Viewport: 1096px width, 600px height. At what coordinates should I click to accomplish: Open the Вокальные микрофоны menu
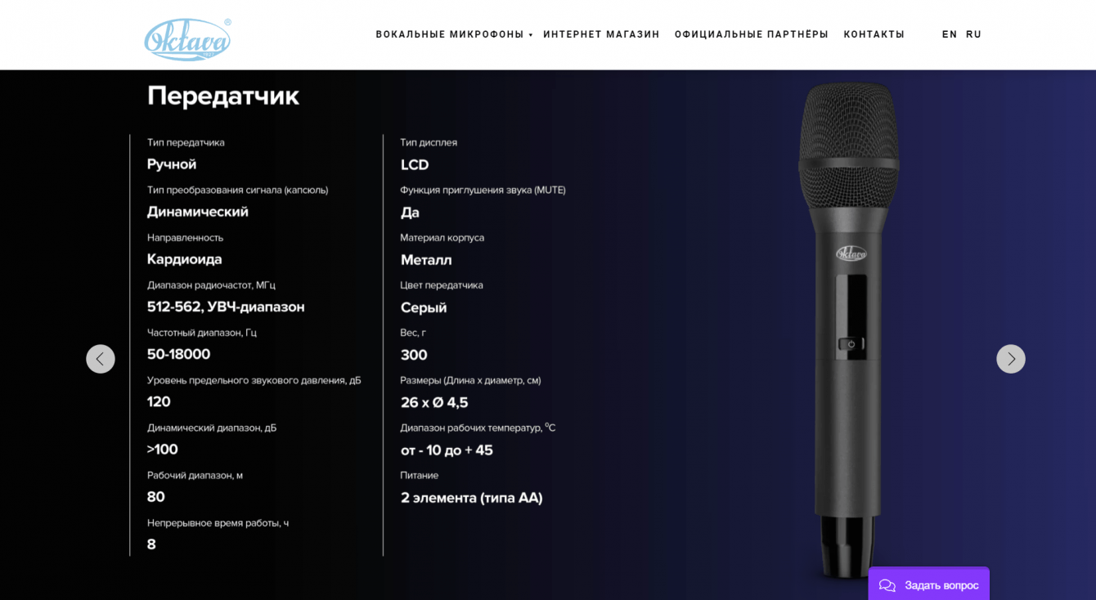pyautogui.click(x=449, y=34)
